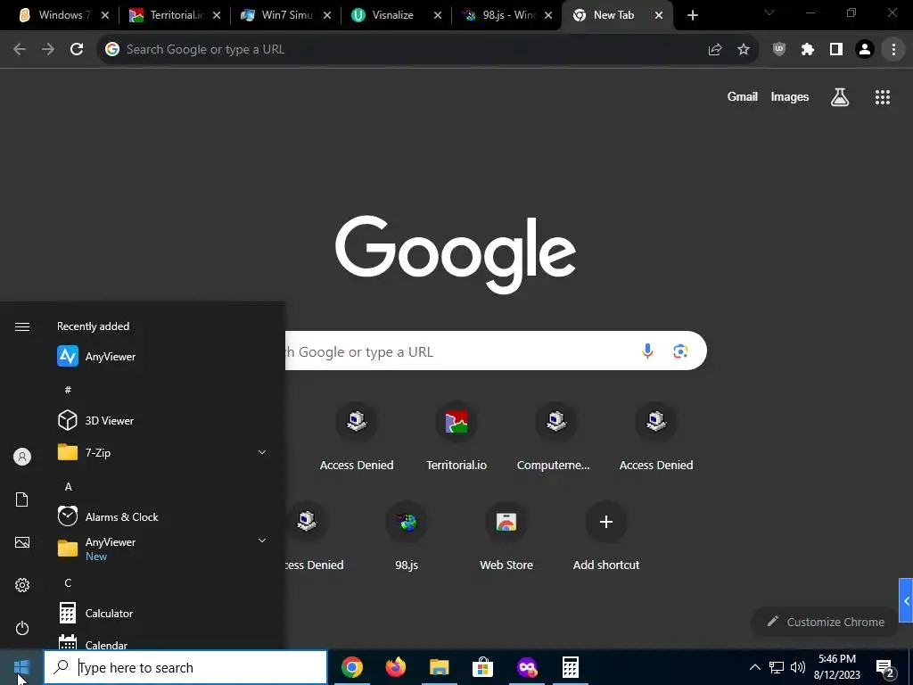Click the Chrome back arrow button
Image resolution: width=913 pixels, height=685 pixels.
[x=20, y=50]
